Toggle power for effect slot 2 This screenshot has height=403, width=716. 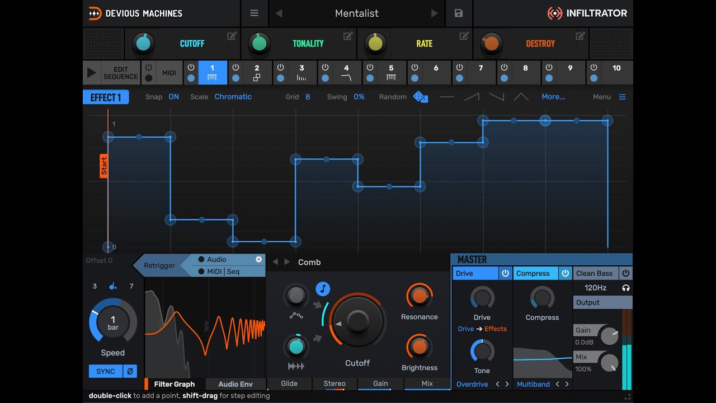tap(235, 67)
